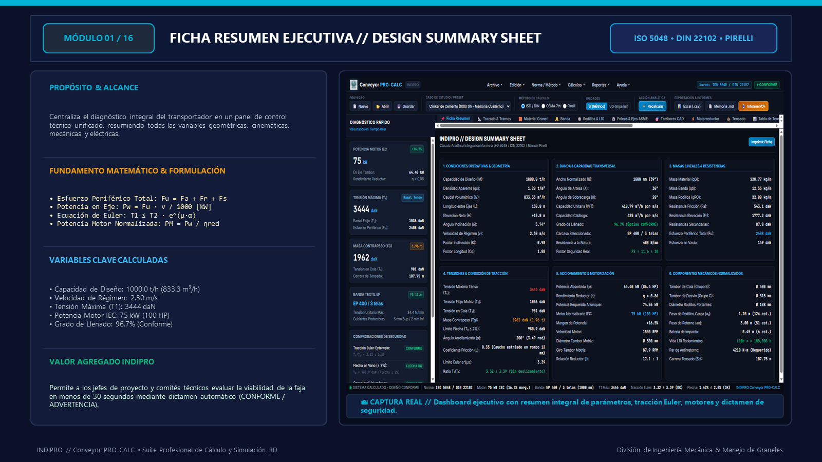Open the Trazado & Tramos tab
Viewport: 822px width, 462px height.
click(494, 119)
